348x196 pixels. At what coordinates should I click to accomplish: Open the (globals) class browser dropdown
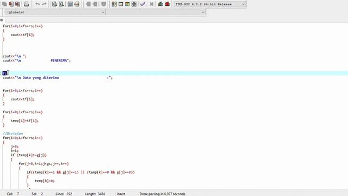click(55, 12)
